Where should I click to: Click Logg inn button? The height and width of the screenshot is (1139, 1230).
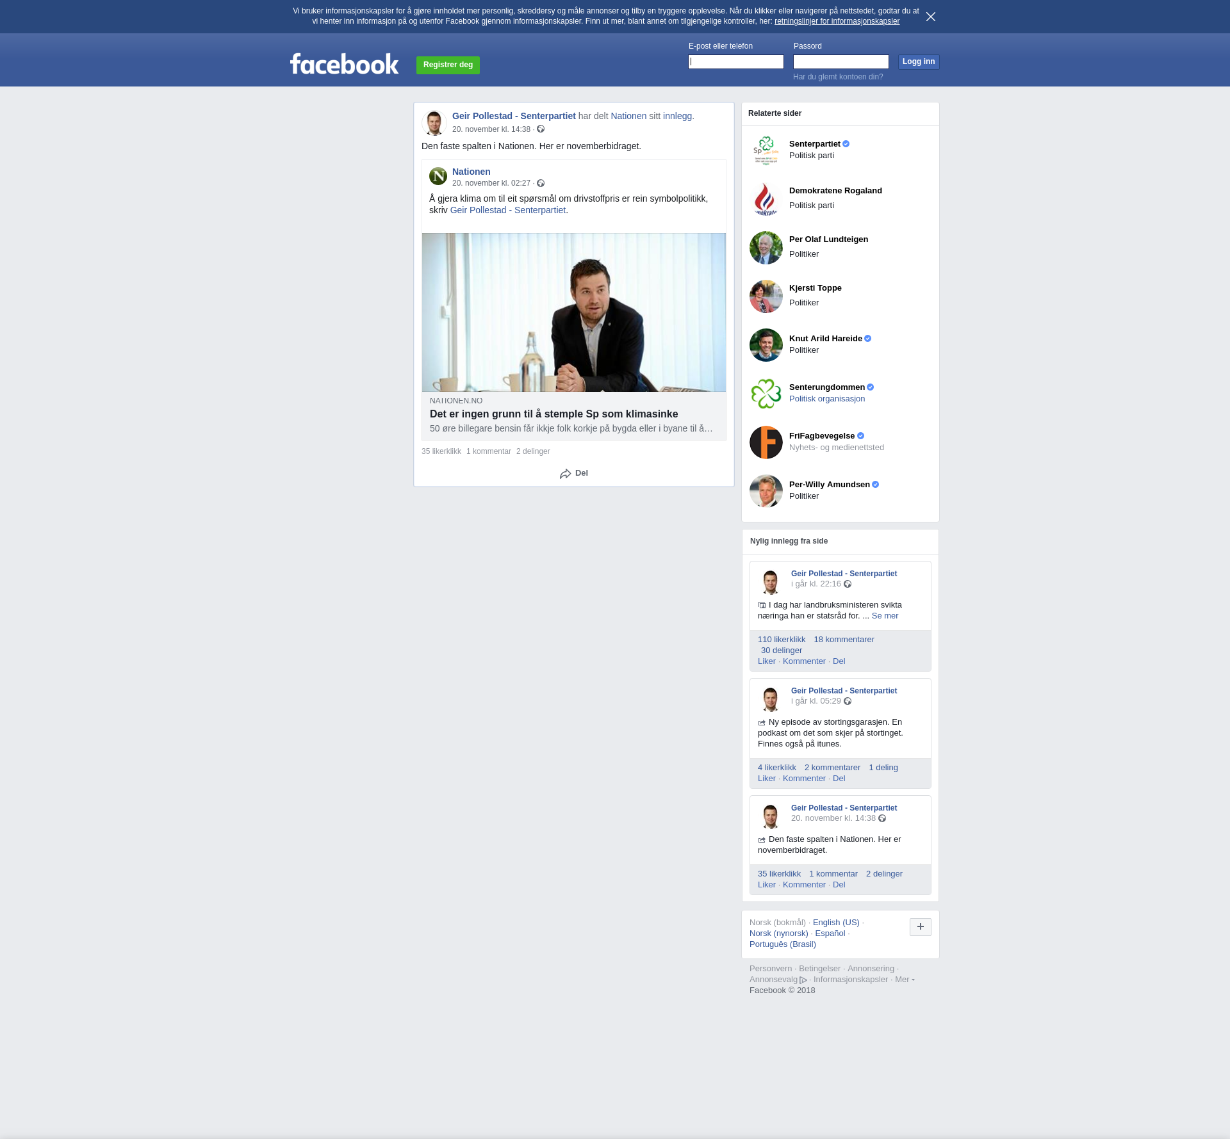[x=919, y=62]
